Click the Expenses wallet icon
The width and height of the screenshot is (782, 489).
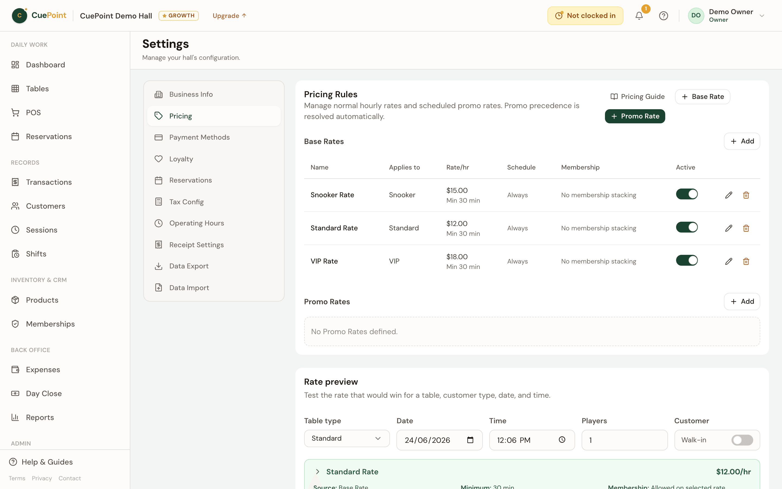pyautogui.click(x=15, y=370)
